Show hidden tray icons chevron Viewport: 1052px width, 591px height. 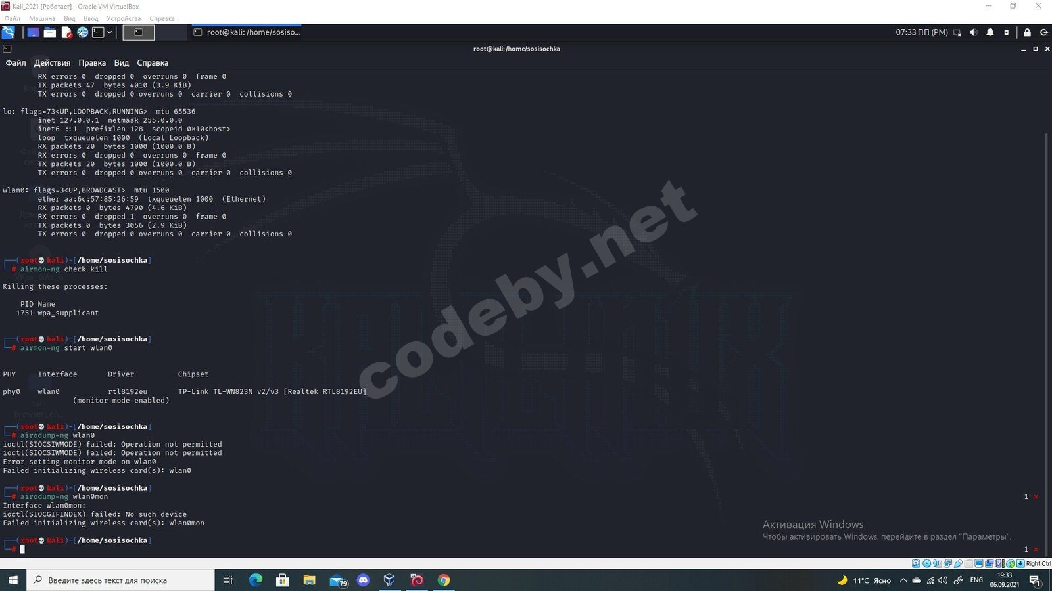pos(903,580)
